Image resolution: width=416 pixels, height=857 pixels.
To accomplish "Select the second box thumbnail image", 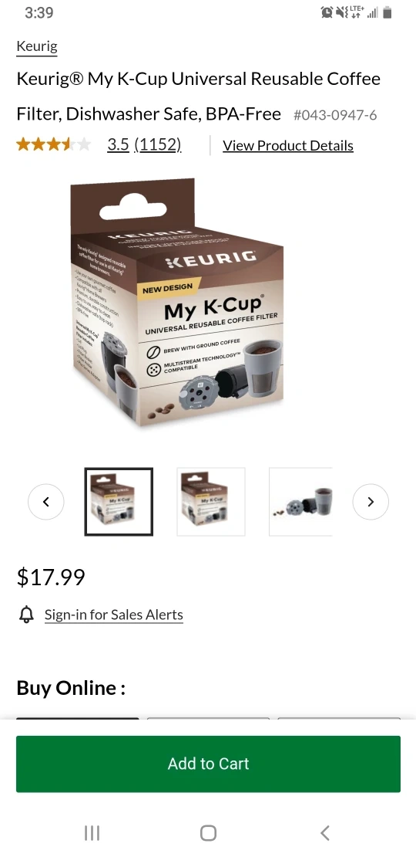I will click(211, 502).
